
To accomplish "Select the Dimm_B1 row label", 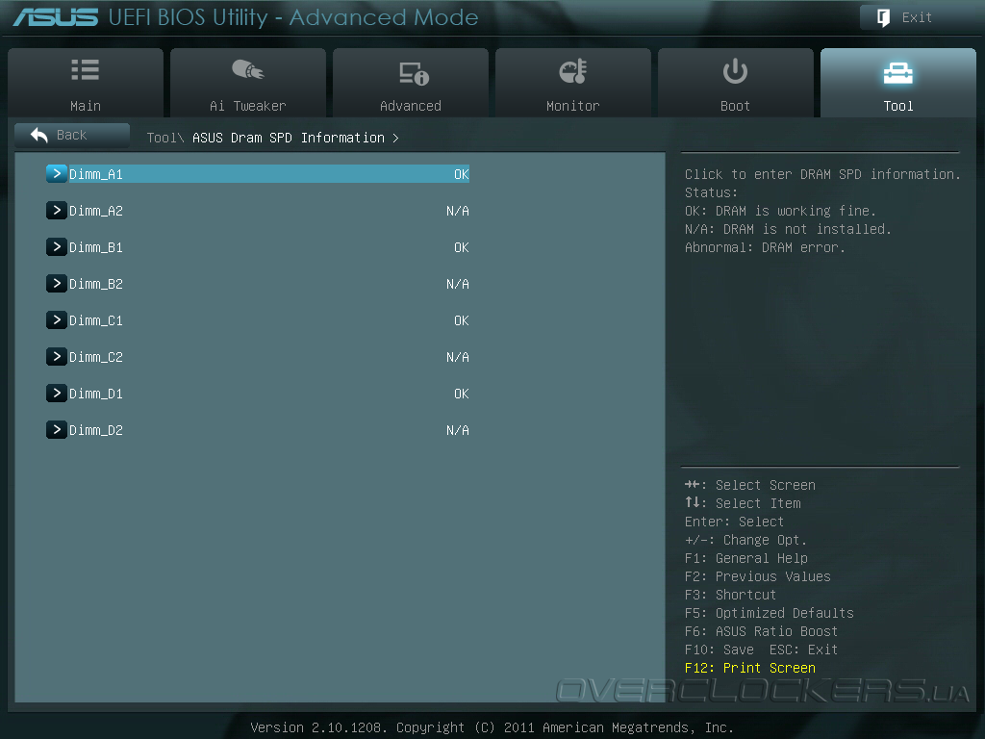I will pyautogui.click(x=96, y=247).
